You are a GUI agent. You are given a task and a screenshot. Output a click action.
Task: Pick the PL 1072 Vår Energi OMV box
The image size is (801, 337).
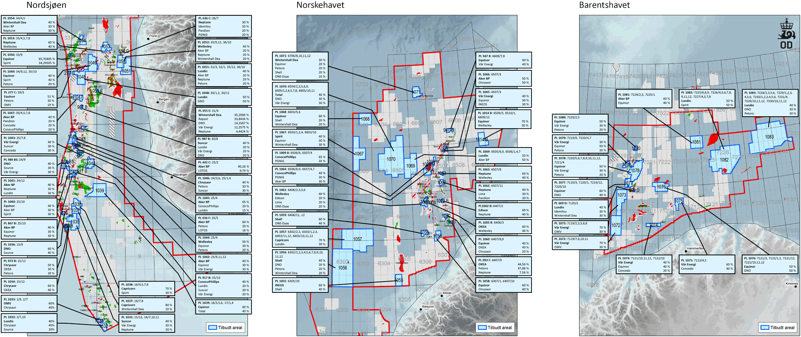click(x=580, y=243)
